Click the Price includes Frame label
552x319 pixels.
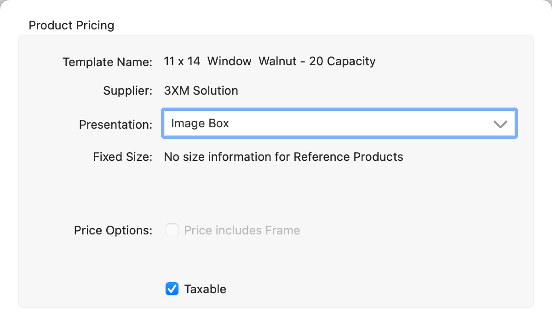tap(242, 230)
